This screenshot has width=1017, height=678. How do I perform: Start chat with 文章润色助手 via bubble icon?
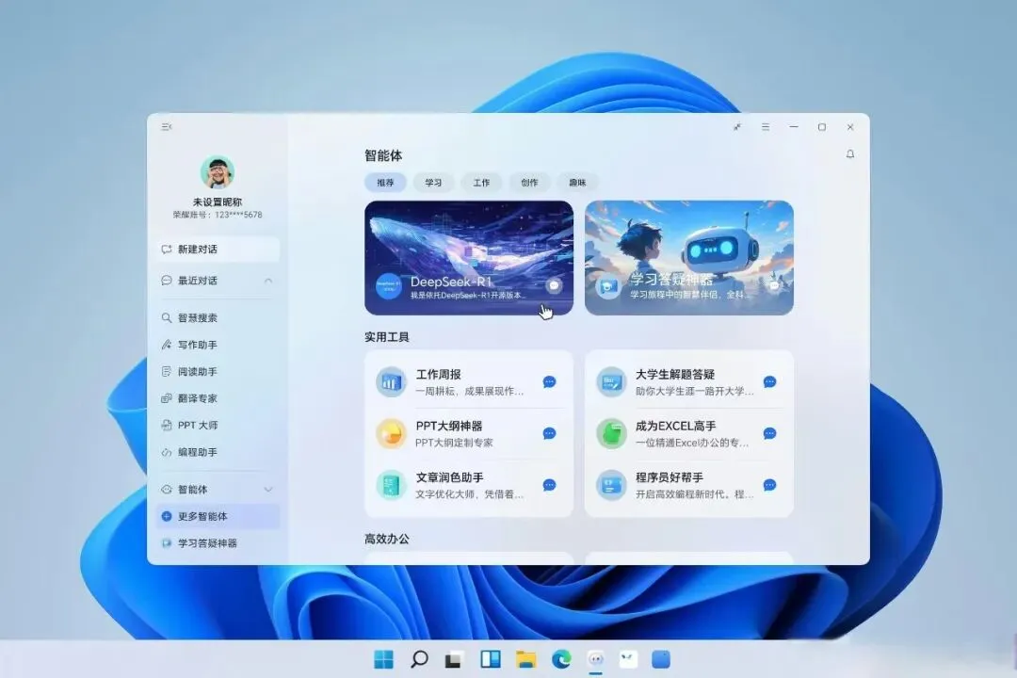[549, 485]
